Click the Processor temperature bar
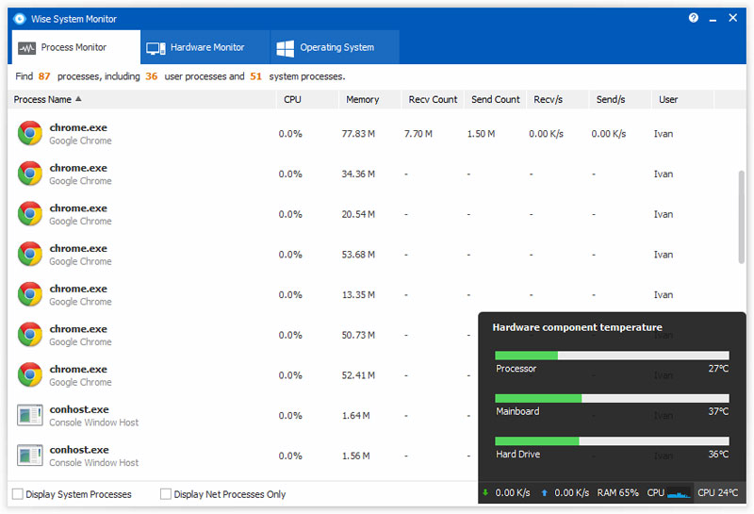The image size is (754, 514). [x=611, y=356]
